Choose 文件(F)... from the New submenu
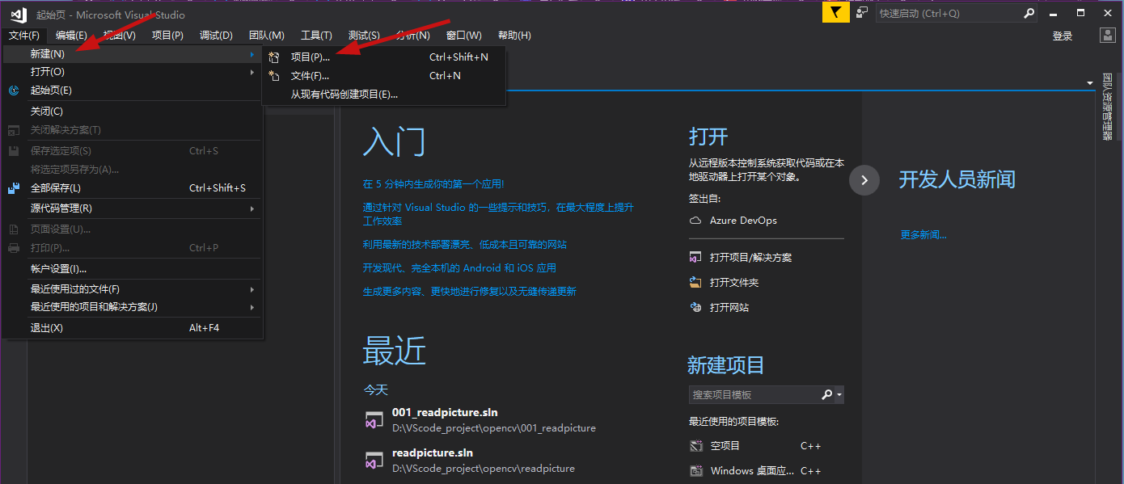This screenshot has height=484, width=1124. pos(384,76)
